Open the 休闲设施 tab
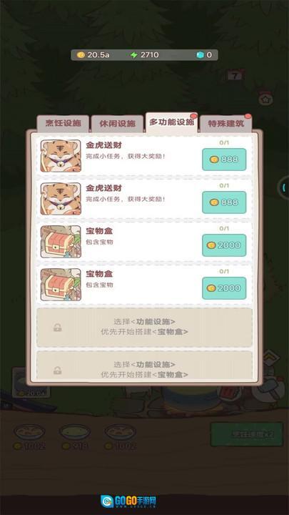The image size is (289, 515). (x=117, y=124)
